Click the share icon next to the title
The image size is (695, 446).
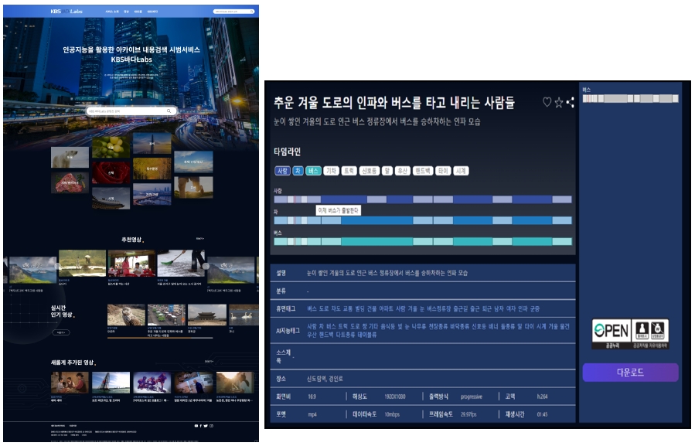pyautogui.click(x=570, y=103)
